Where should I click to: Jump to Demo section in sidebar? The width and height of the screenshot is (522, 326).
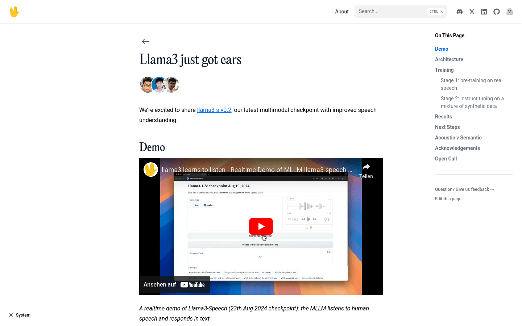point(442,49)
